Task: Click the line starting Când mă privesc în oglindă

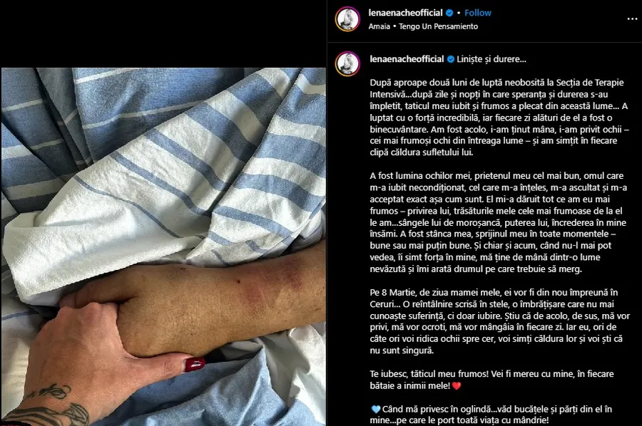Action: tap(491, 415)
